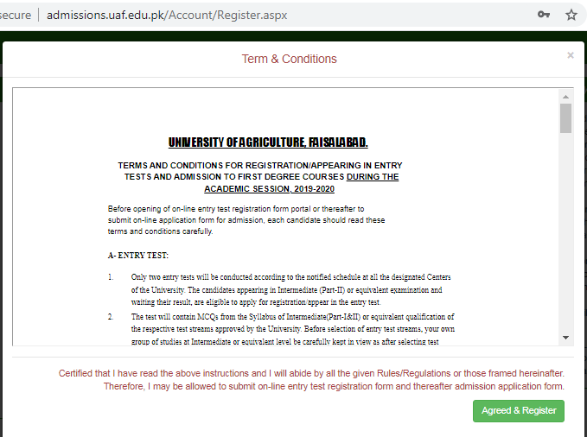
Task: Click the 'Term & Conditions' dialog title
Action: pyautogui.click(x=289, y=59)
